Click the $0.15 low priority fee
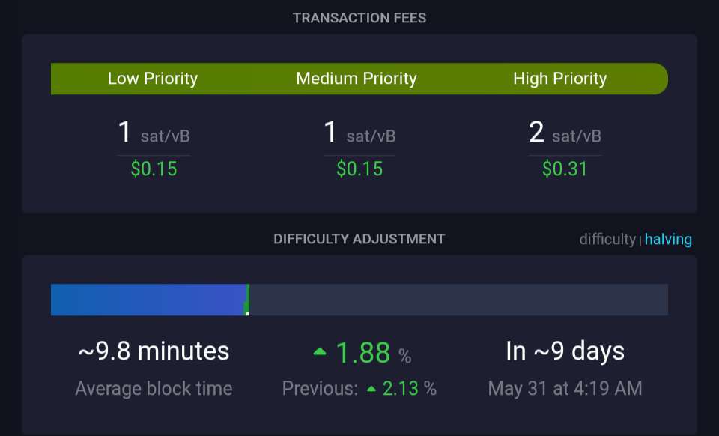The image size is (719, 436). [x=154, y=169]
